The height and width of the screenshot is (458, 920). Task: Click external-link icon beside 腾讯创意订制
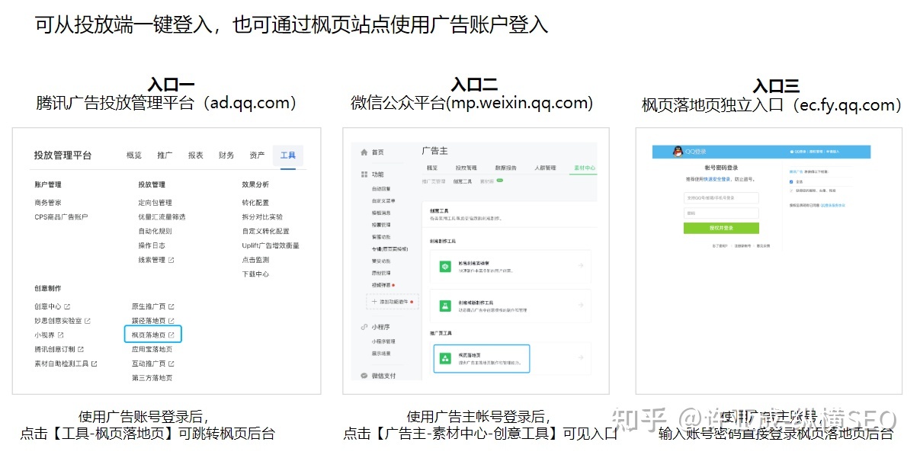tap(81, 349)
